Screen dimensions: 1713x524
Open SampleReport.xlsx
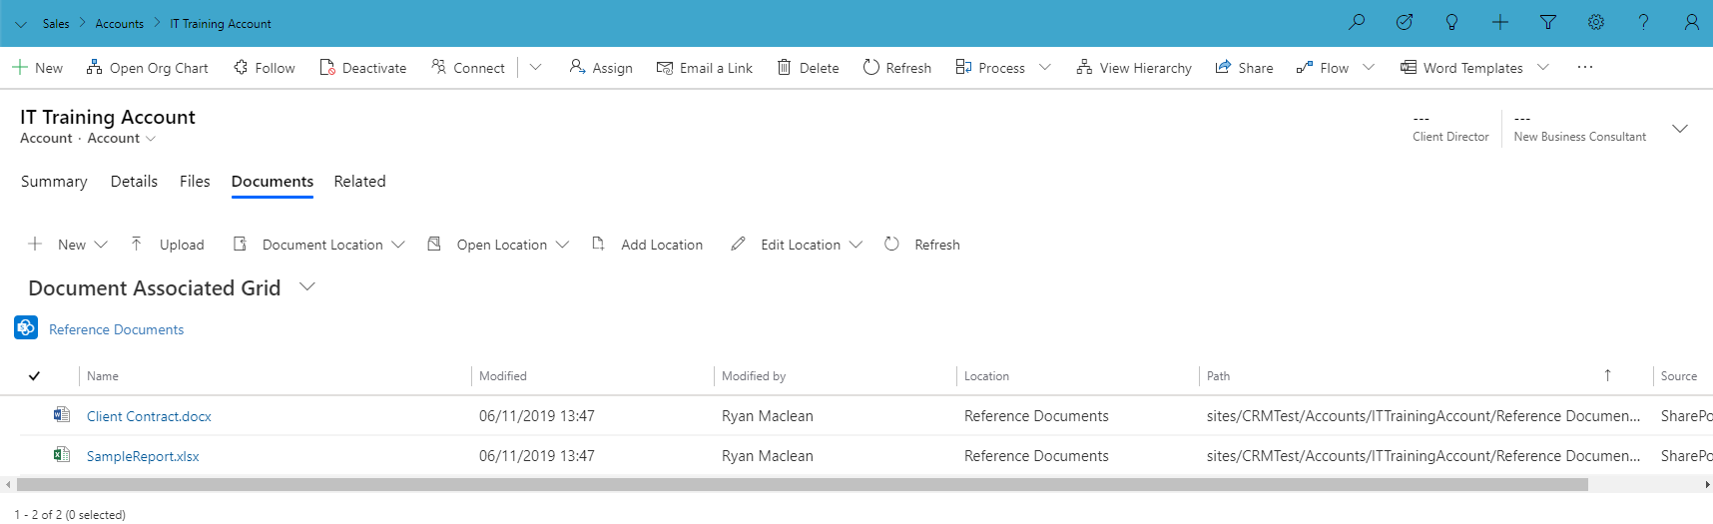(143, 456)
